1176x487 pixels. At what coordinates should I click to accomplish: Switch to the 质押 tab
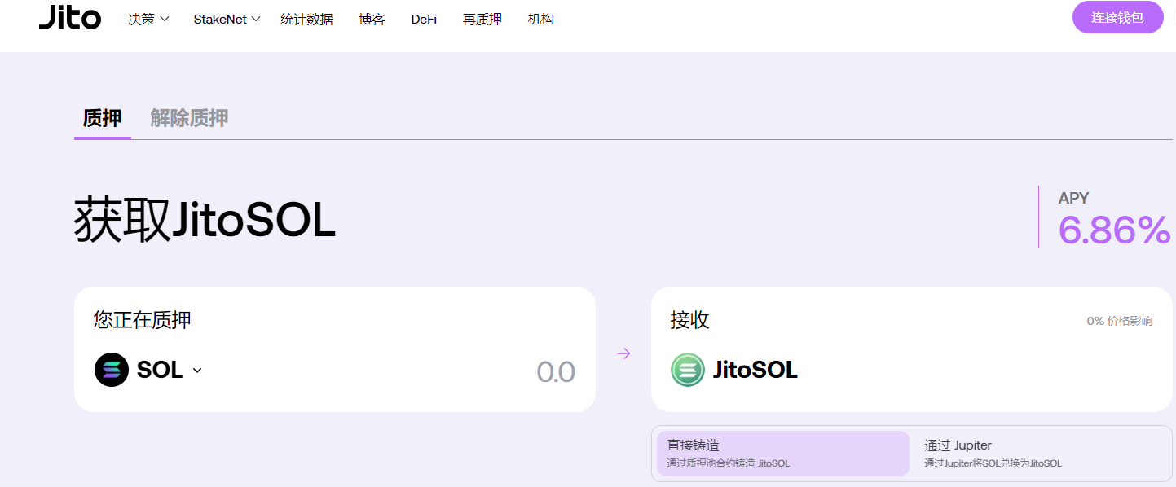(102, 118)
